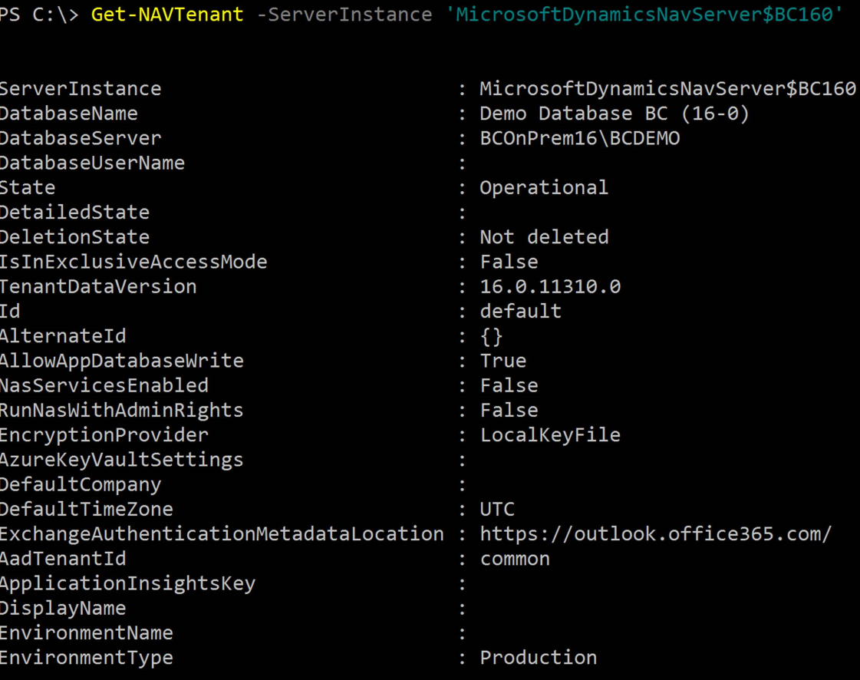Click the ExchangeAuthenticationMetadataLocation property name
860x680 pixels.
(222, 534)
